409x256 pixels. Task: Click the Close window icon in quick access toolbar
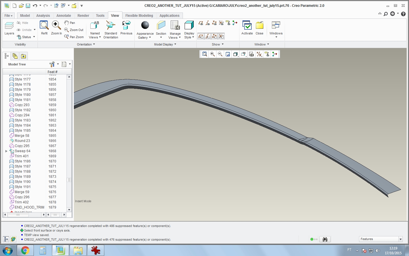74,6
